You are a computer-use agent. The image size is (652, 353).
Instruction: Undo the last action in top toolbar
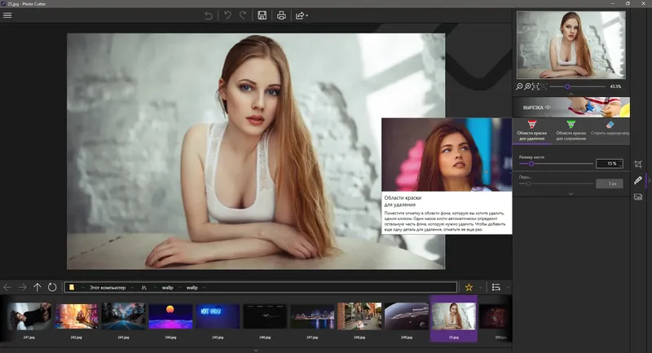pyautogui.click(x=227, y=15)
